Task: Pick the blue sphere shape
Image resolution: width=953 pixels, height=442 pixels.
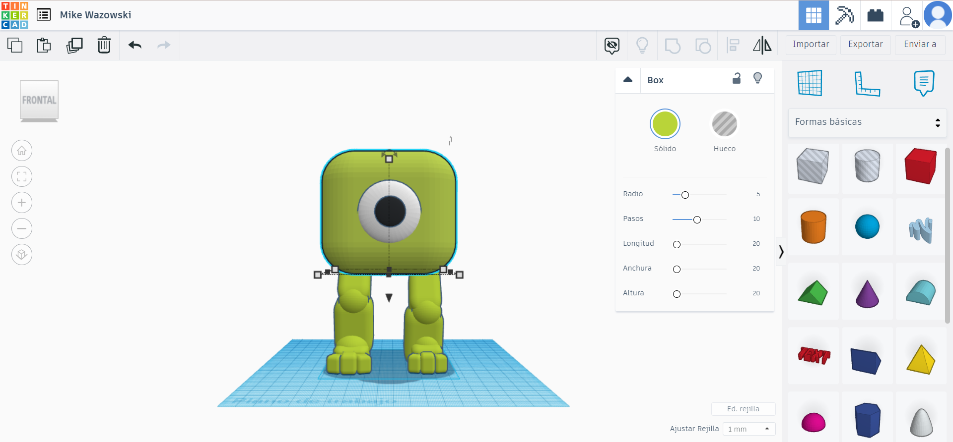Action: coord(868,227)
